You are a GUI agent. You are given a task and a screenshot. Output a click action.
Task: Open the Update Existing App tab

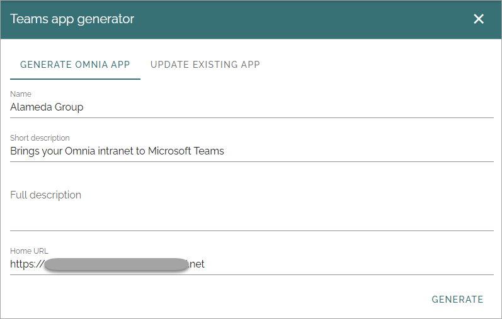click(205, 65)
